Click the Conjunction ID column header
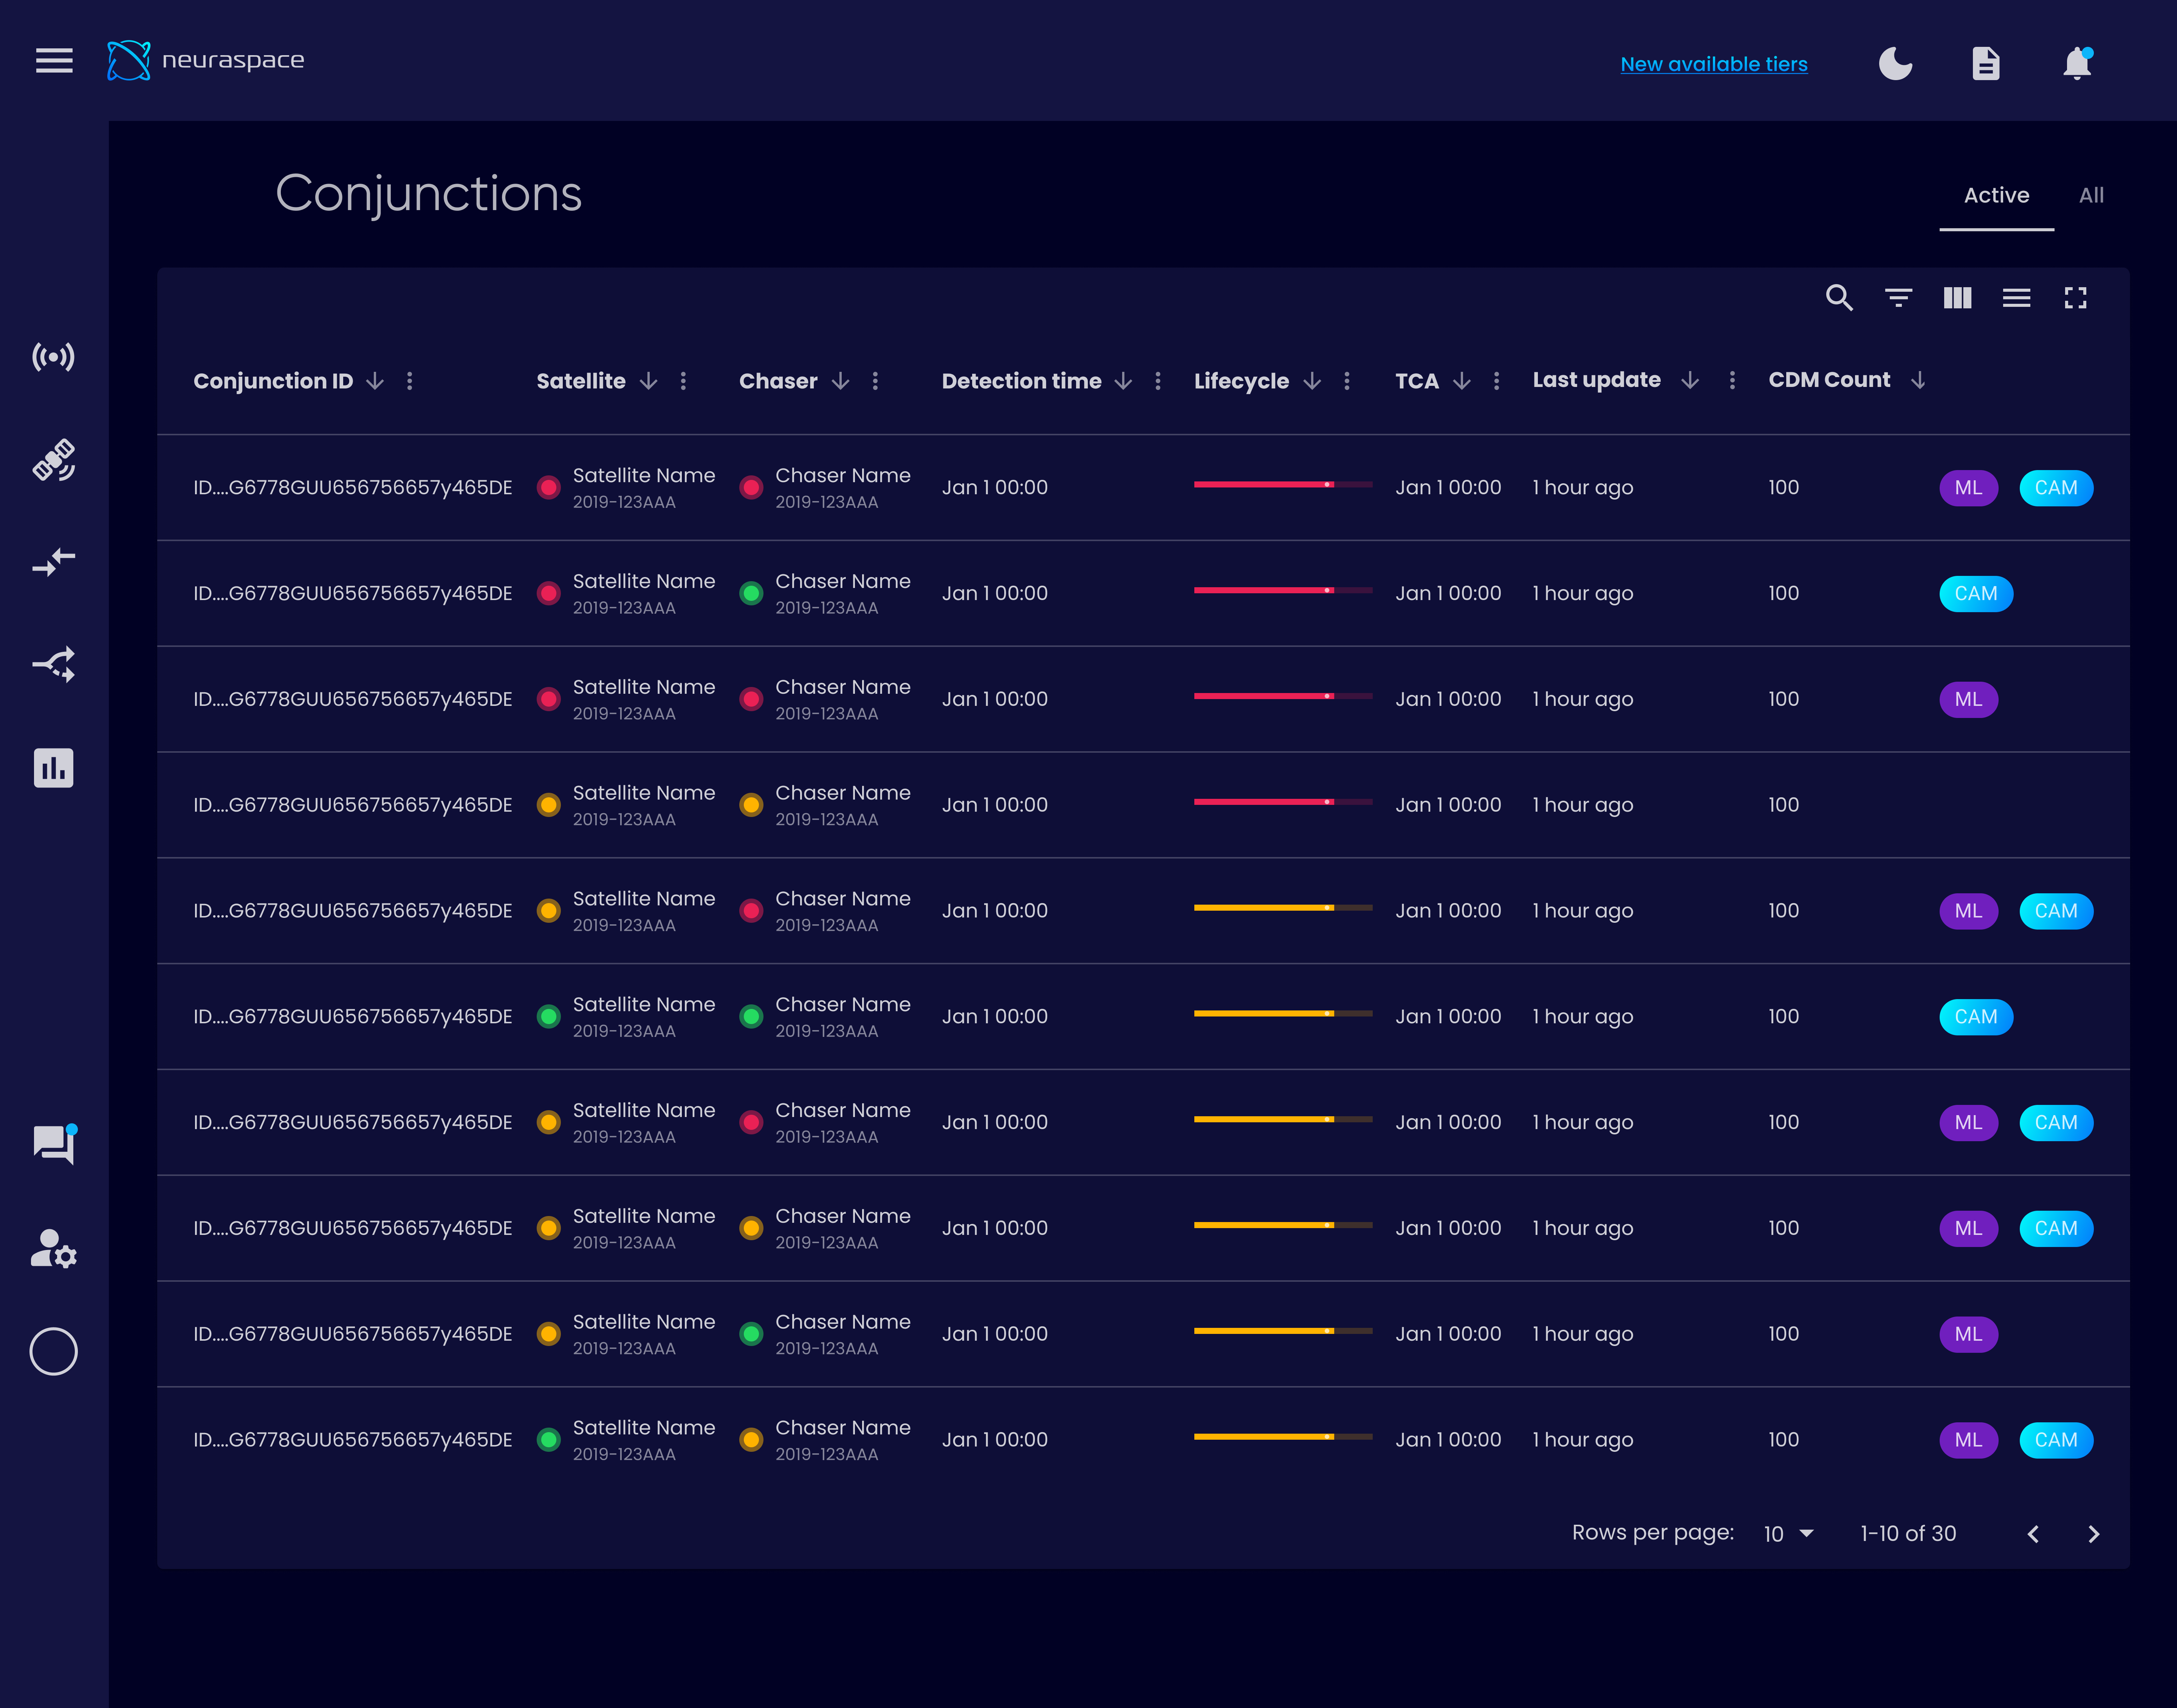The width and height of the screenshot is (2177, 1708). coord(273,381)
